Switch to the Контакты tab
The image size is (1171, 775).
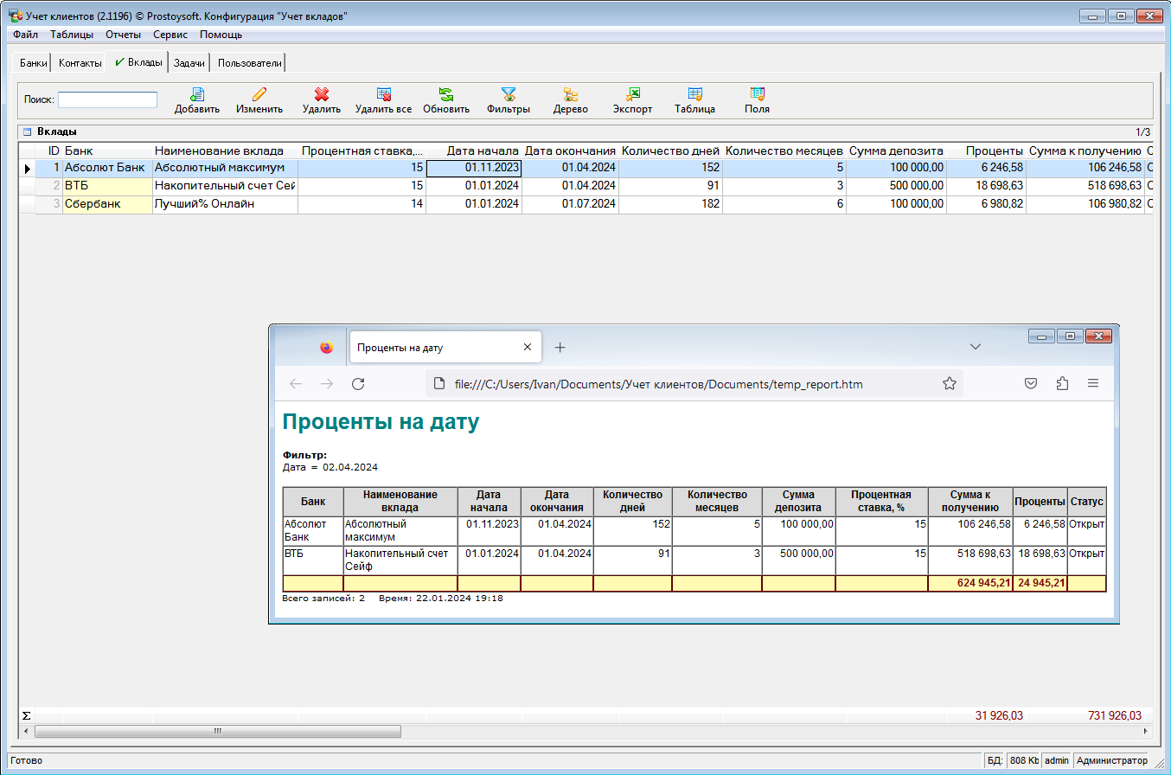coord(80,63)
